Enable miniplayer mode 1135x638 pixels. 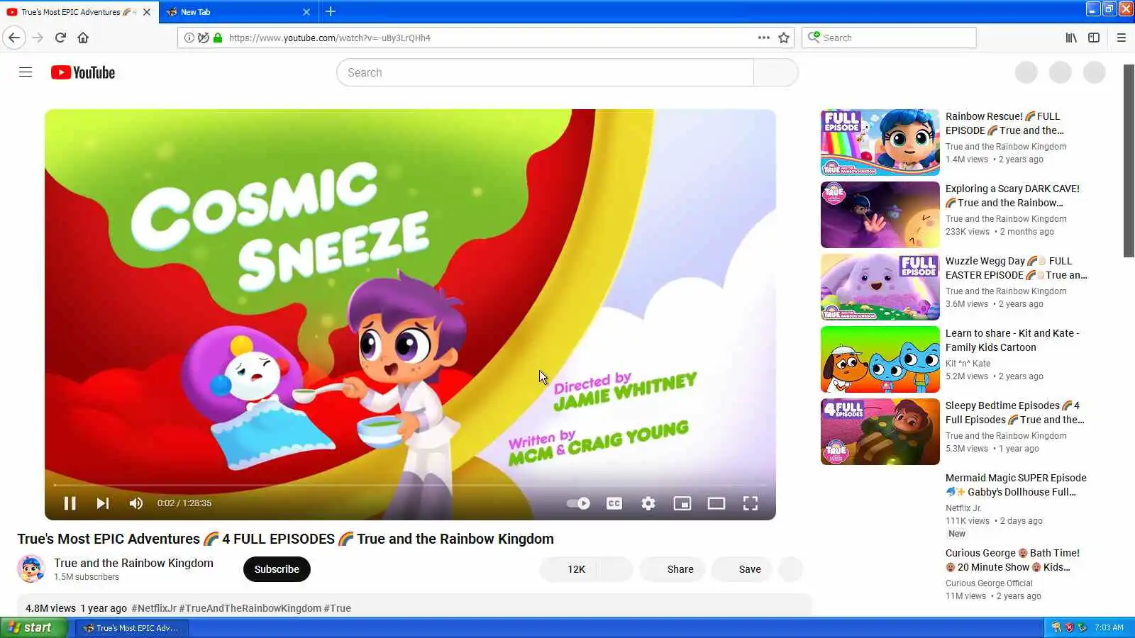click(x=682, y=503)
